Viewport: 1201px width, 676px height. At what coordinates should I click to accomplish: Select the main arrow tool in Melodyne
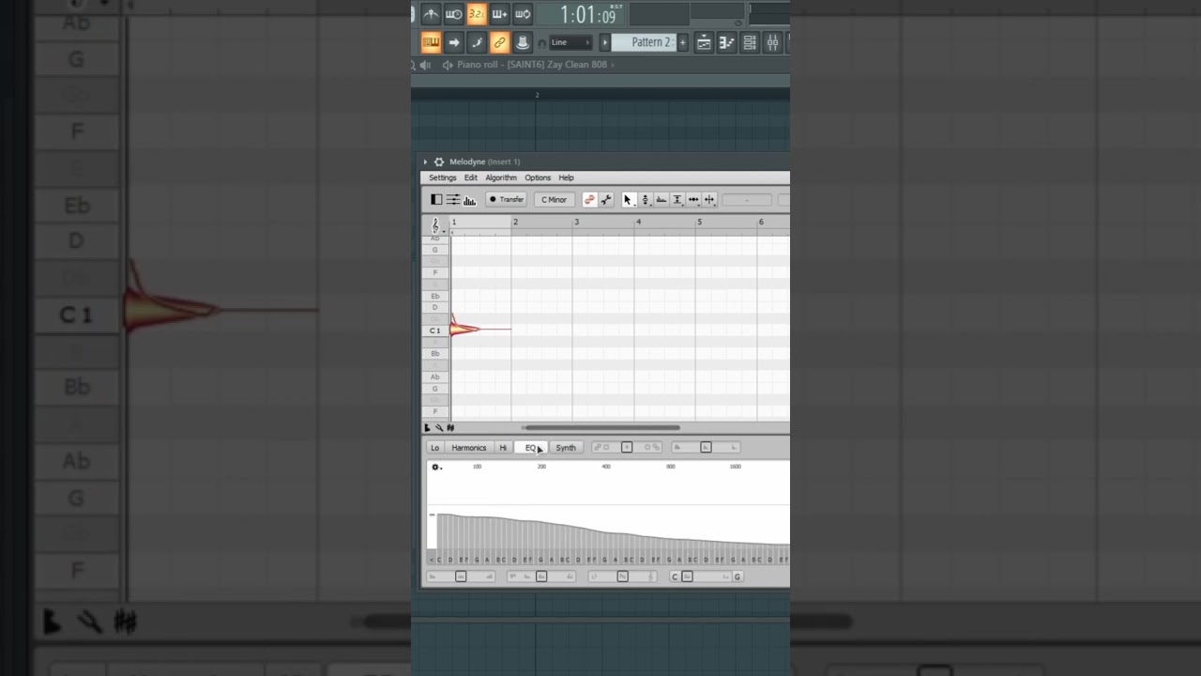tap(629, 199)
